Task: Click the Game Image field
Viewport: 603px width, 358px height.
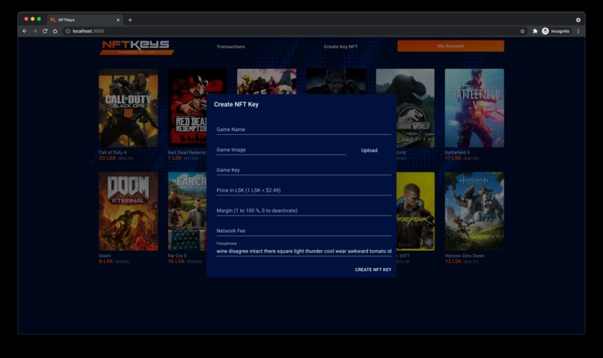Action: click(x=281, y=150)
